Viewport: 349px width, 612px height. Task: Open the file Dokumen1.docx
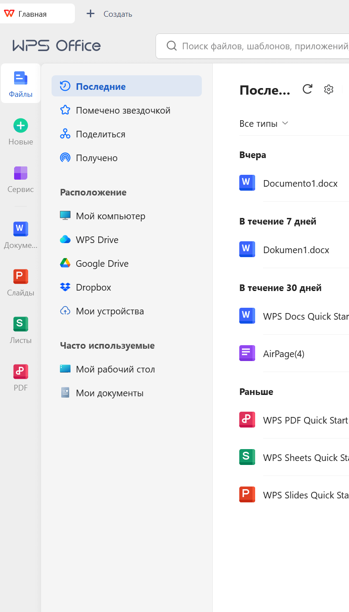[x=296, y=250]
